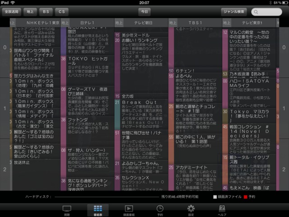Image resolution: width=289 pixels, height=217 pixels.
Task: Open program 美少年ヌードル
Action: pos(141,35)
